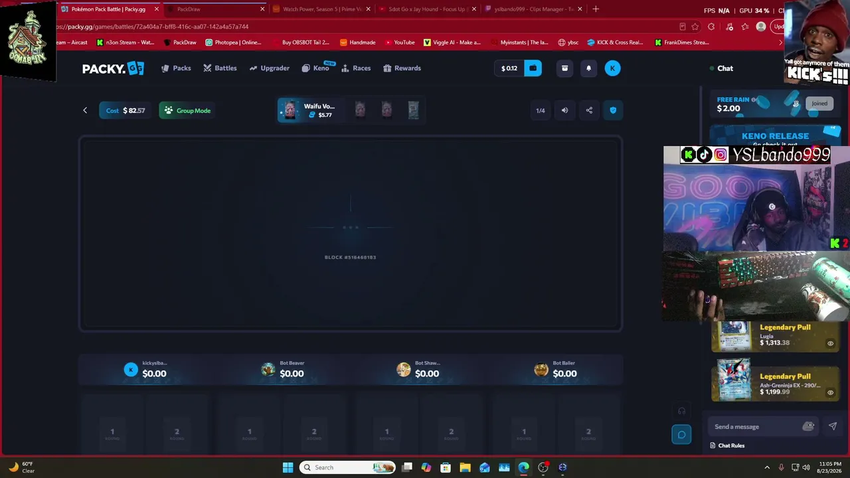
Task: Open the FrankDimes Stream bookmark
Action: click(681, 42)
